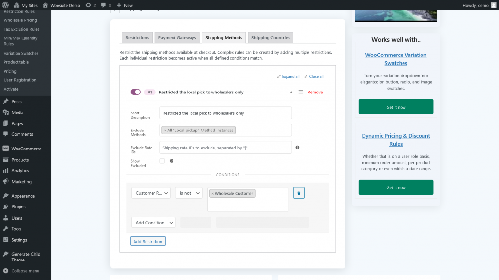
Task: Click the red Remove link
Action: point(315,92)
